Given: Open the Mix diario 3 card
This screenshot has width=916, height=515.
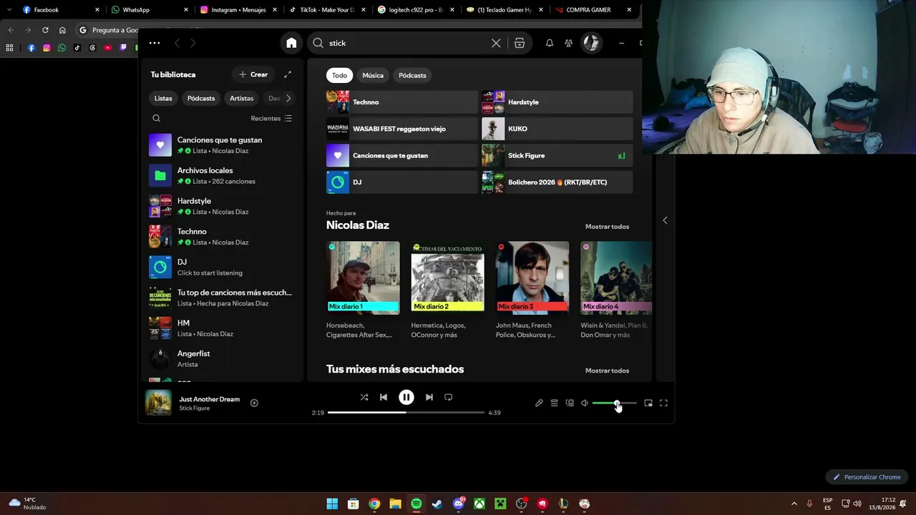Looking at the screenshot, I should pos(532,290).
